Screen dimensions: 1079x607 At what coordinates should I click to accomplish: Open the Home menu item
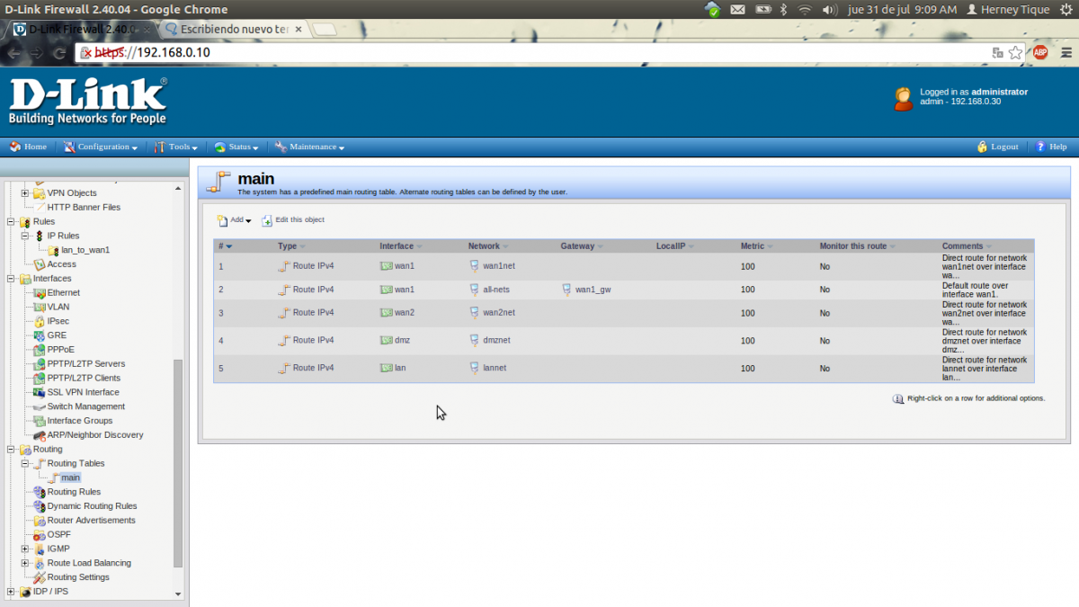(28, 147)
